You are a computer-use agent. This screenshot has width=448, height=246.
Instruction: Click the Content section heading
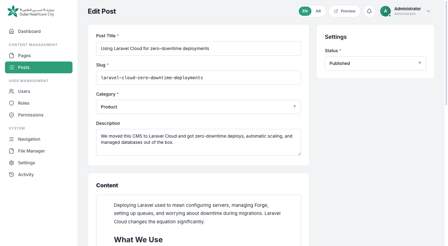[107, 185]
